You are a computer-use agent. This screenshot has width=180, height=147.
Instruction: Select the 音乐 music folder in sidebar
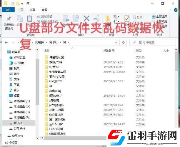16,90
